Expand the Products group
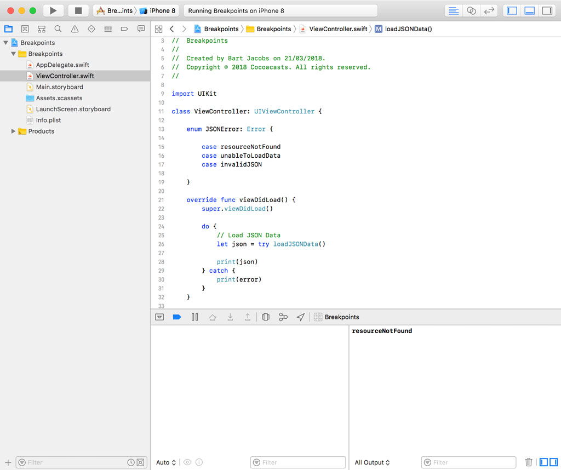Image resolution: width=561 pixels, height=470 pixels. pos(13,131)
